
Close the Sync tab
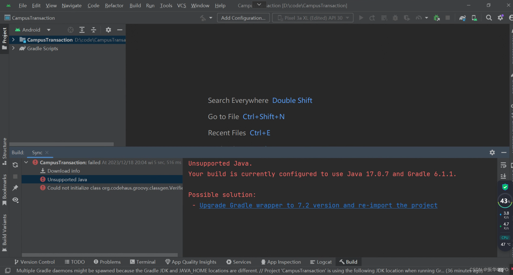[47, 152]
